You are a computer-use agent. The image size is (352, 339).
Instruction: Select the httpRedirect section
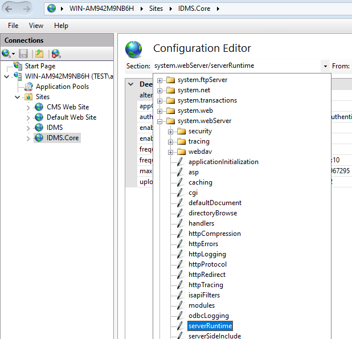pyautogui.click(x=207, y=275)
